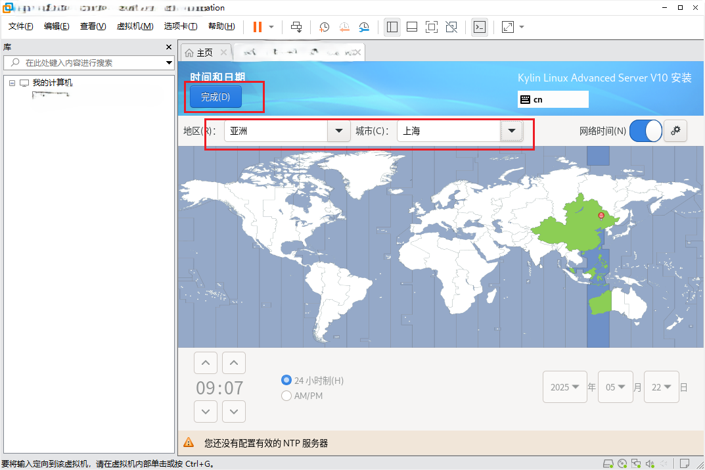Open the 城市 city dropdown showing 上海

[459, 131]
